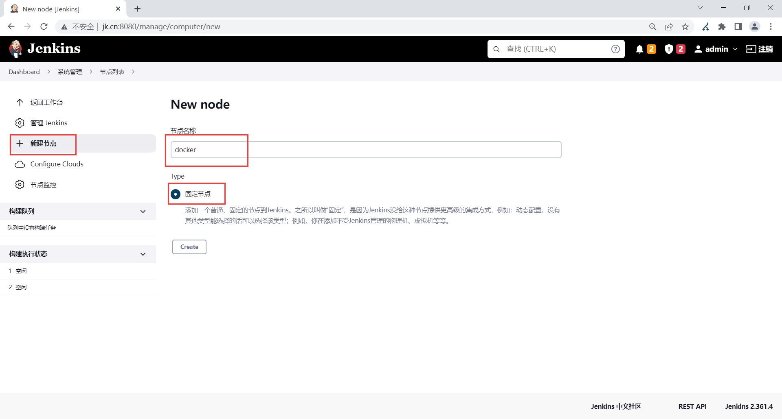The width and height of the screenshot is (782, 419).
Task: Click the Jenkins 2.361.4 version link
Action: [x=749, y=406]
